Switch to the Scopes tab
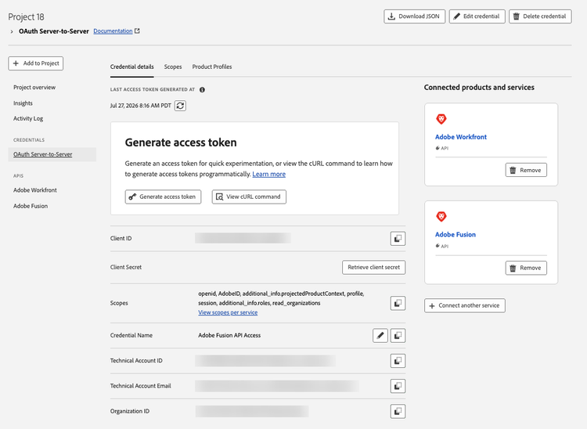Image resolution: width=587 pixels, height=429 pixels. coord(173,67)
